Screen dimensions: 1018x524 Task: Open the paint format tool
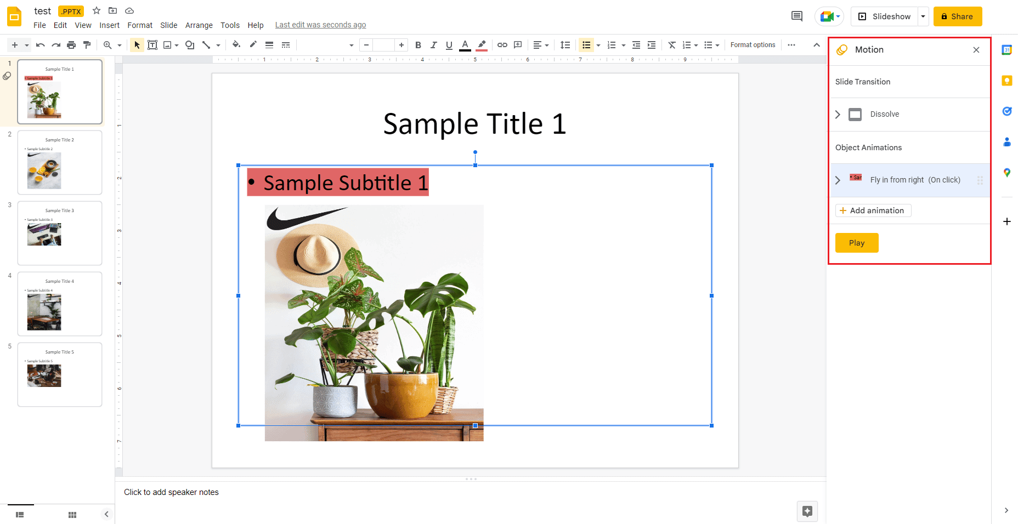[x=87, y=45]
